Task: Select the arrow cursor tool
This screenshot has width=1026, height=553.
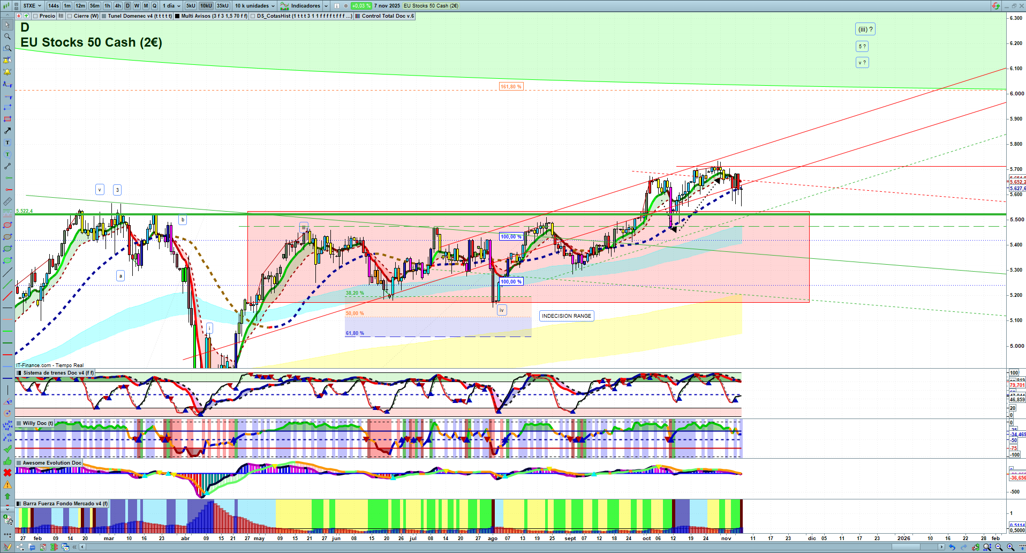Action: click(7, 25)
